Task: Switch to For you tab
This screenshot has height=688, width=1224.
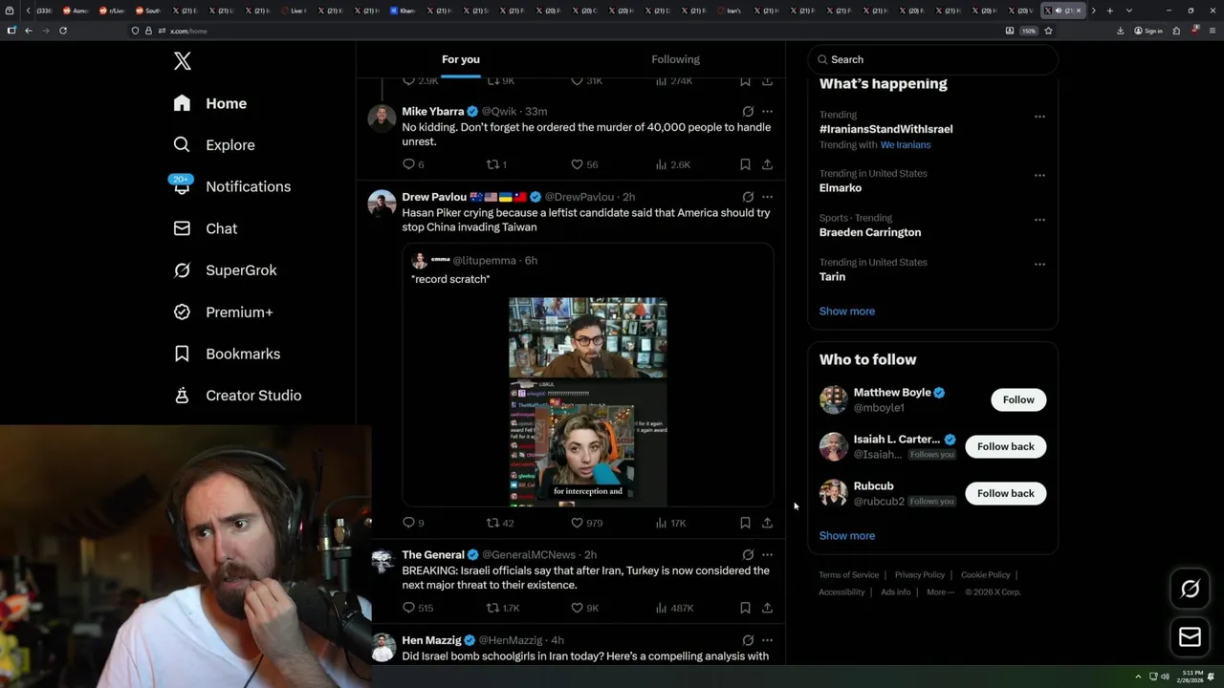Action: coord(461,59)
